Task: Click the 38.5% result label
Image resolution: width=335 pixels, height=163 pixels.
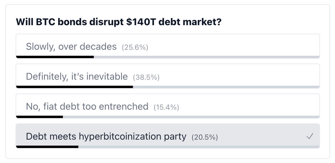Action: [146, 77]
